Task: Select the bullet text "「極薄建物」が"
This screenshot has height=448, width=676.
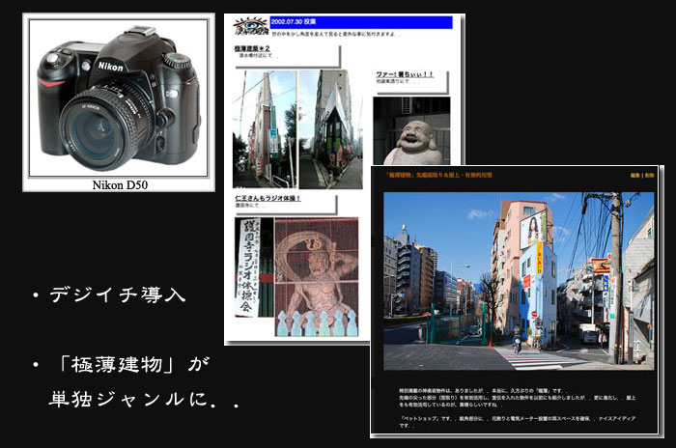Action: (133, 365)
